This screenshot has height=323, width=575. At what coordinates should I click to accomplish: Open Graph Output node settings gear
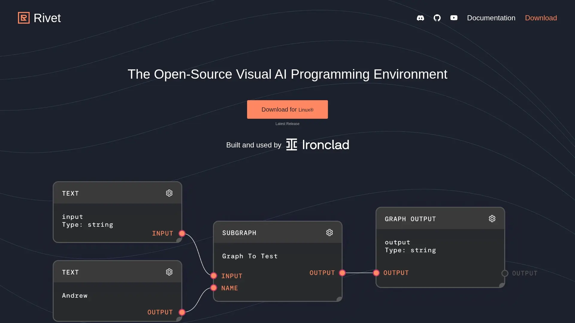coord(492,219)
